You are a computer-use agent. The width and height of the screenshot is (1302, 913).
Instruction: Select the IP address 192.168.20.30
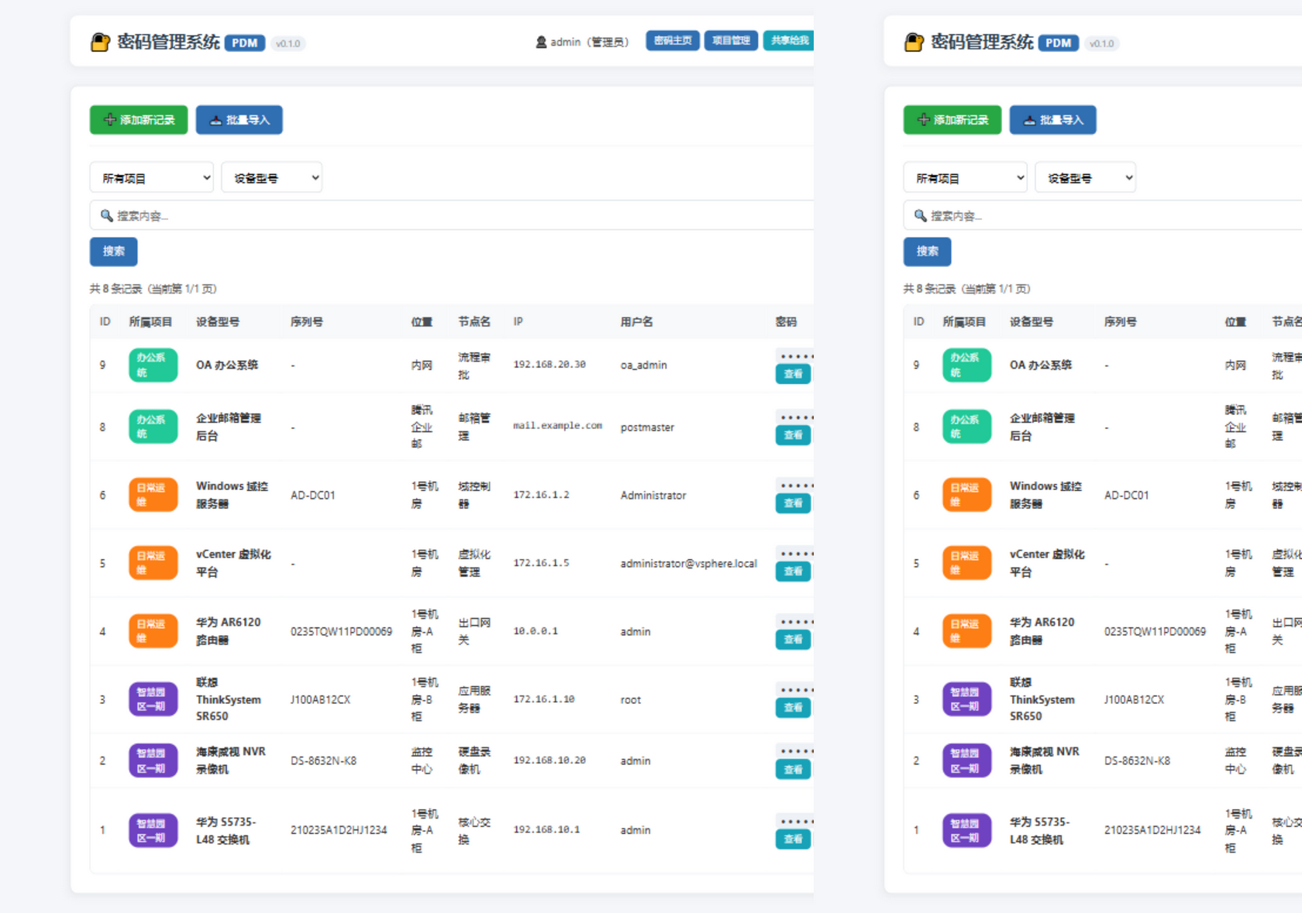coord(549,365)
